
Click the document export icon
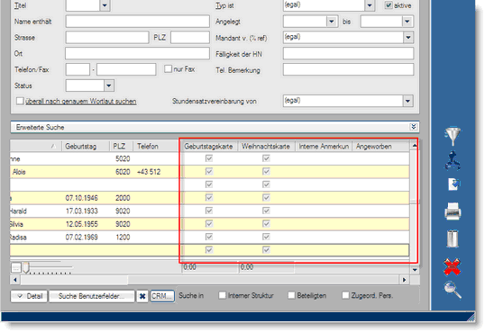453,184
